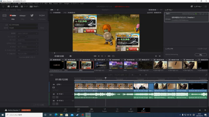
Task: Open Project Settings gear icon
Action: pos(205,110)
